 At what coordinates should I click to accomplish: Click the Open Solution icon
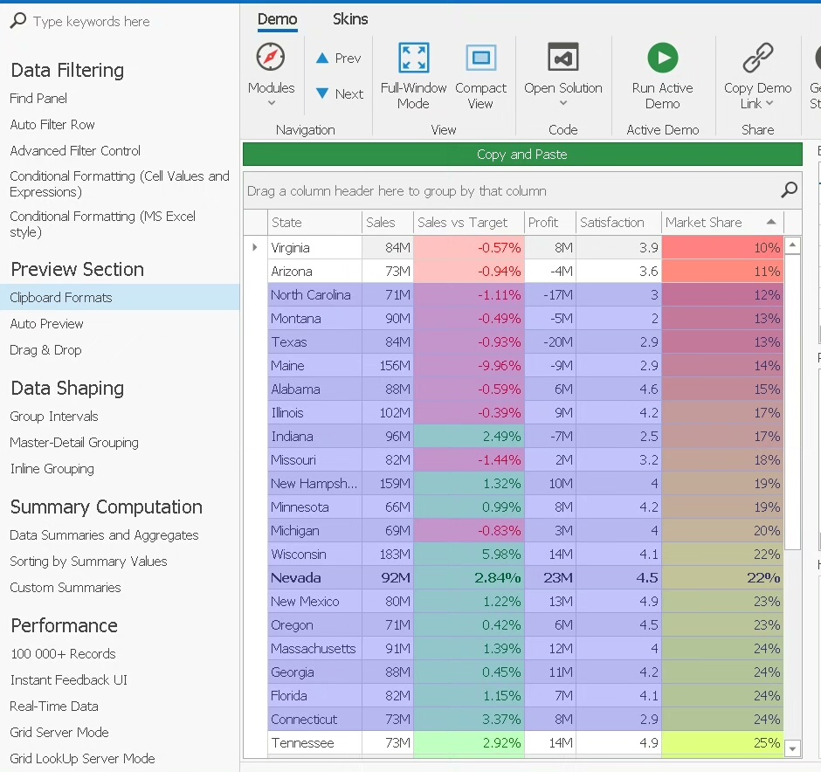562,59
